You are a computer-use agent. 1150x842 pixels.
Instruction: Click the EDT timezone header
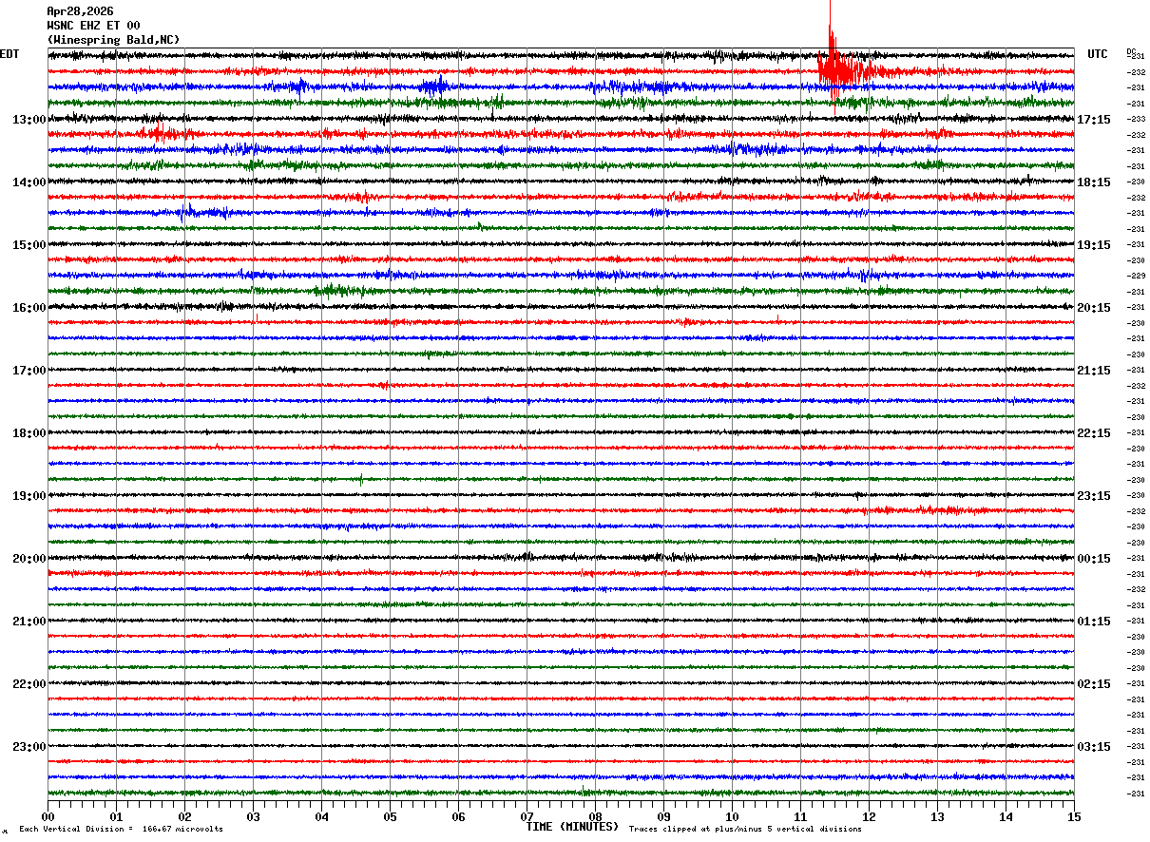coord(10,54)
